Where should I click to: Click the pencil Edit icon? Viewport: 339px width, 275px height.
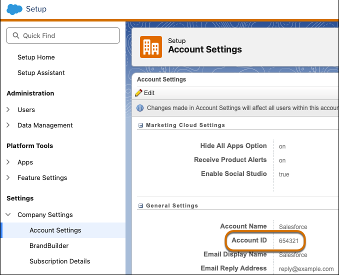click(x=138, y=92)
